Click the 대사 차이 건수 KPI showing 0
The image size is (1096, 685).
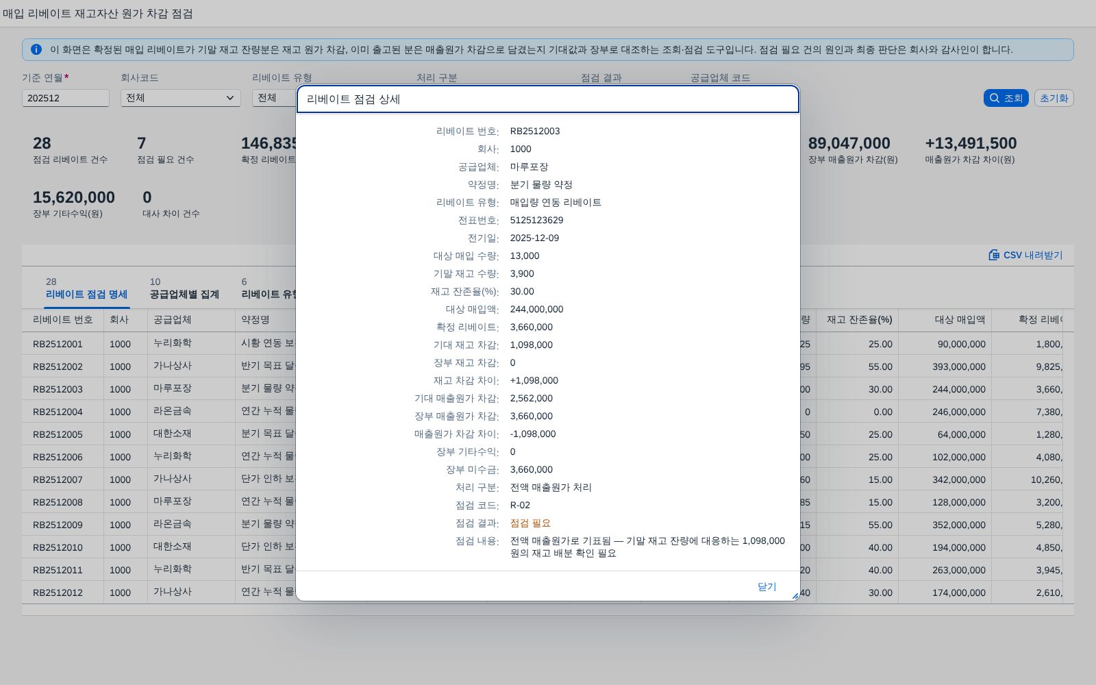(171, 204)
